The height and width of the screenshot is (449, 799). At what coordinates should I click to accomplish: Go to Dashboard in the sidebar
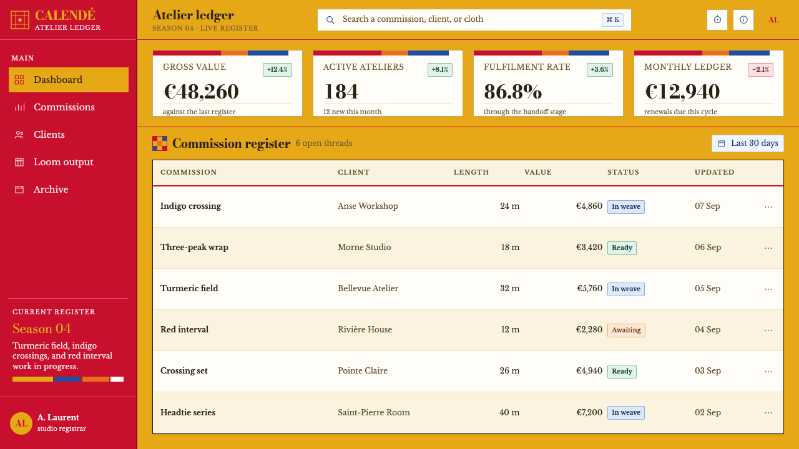pyautogui.click(x=69, y=80)
